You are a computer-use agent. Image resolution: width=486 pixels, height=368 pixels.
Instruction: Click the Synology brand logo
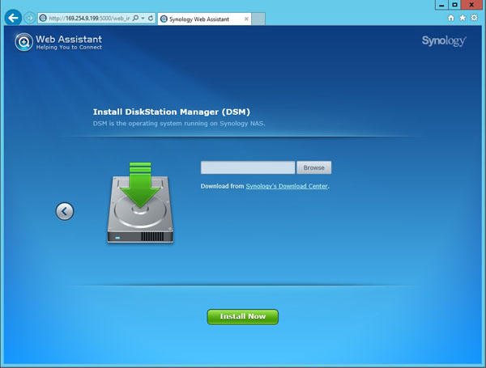(444, 41)
